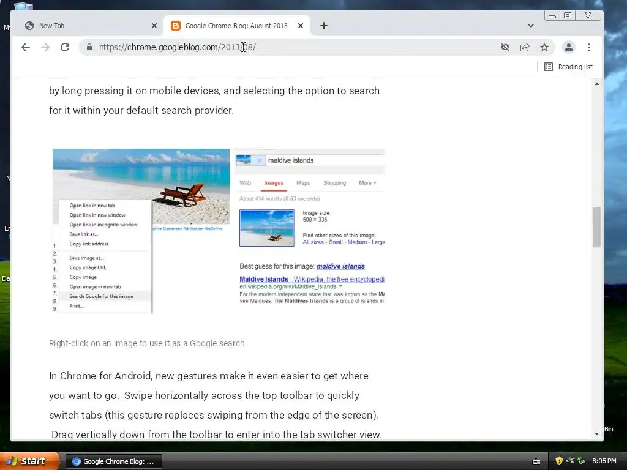The height and width of the screenshot is (470, 627).
Task: Click the small beach thumbnail in search results
Action: 267,228
